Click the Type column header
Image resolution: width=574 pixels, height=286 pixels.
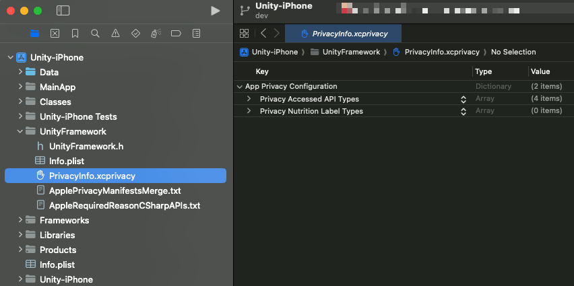[x=483, y=72]
